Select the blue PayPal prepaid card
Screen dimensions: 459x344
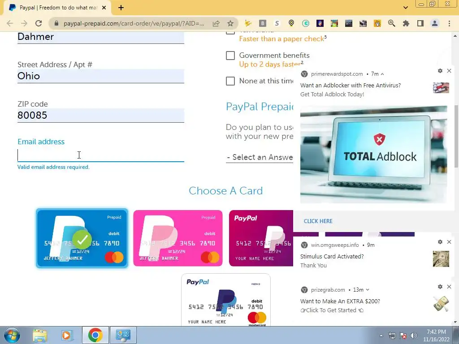[x=82, y=238]
